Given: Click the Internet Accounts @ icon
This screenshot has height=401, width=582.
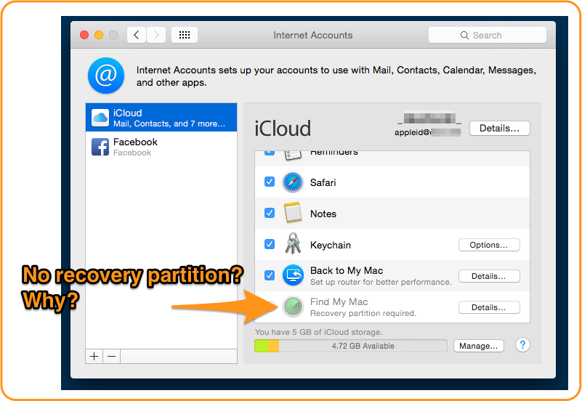Looking at the screenshot, I should (x=106, y=76).
